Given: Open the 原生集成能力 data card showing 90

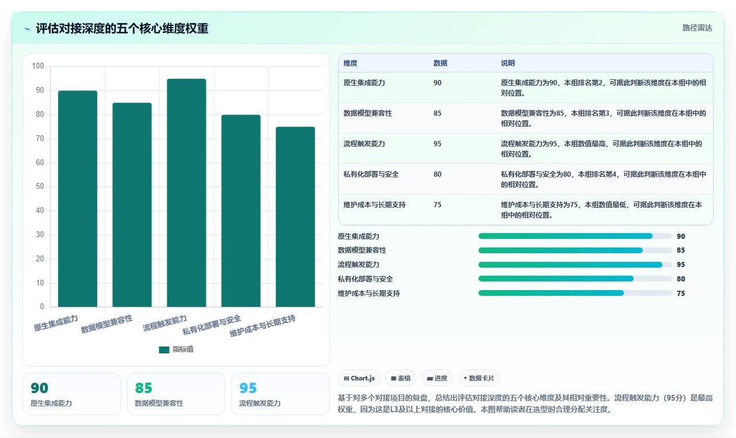Looking at the screenshot, I should click(72, 394).
